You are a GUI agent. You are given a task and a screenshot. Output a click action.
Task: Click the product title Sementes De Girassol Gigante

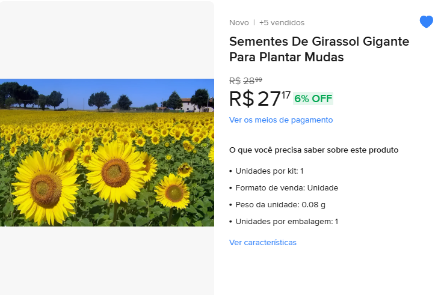click(319, 49)
